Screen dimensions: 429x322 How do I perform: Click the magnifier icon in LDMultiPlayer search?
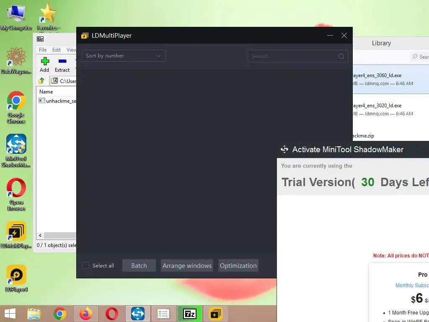pyautogui.click(x=341, y=57)
